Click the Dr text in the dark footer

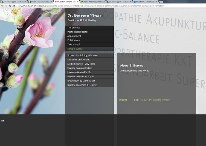click(3, 121)
